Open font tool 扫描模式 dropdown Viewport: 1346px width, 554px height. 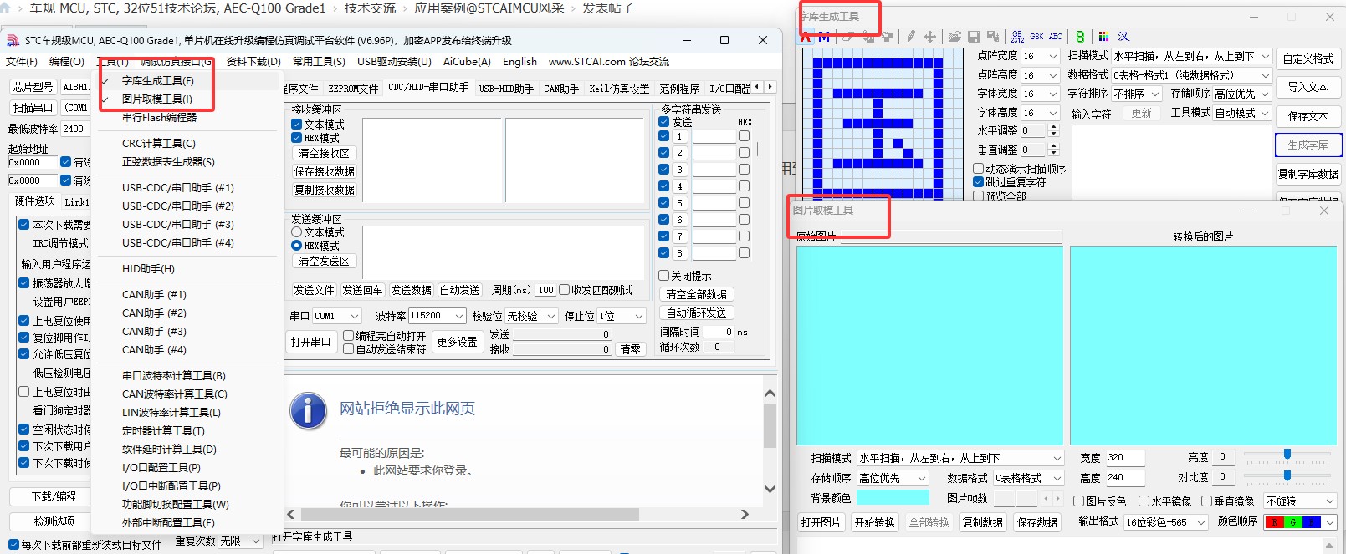pos(1191,56)
